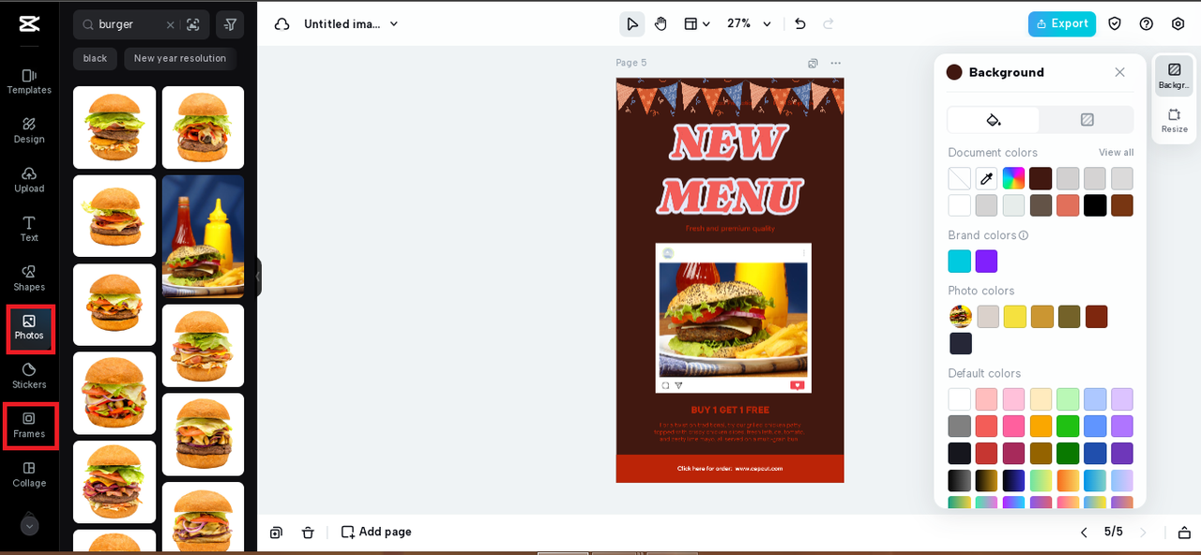Pick color with the eyedropper tool
Screen dimensions: 1201x555
986,178
